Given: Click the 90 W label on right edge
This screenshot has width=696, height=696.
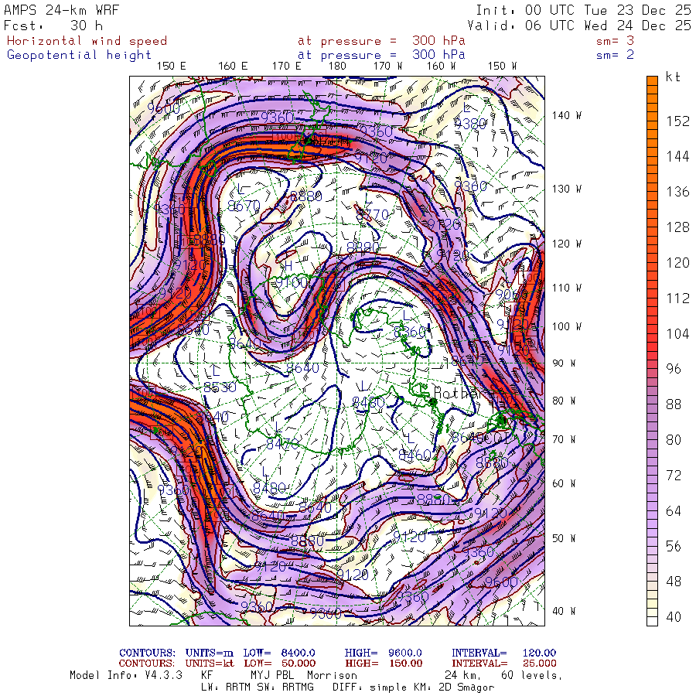Looking at the screenshot, I should (564, 363).
